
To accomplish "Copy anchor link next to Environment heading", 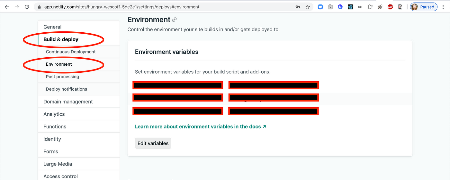I will pyautogui.click(x=175, y=20).
